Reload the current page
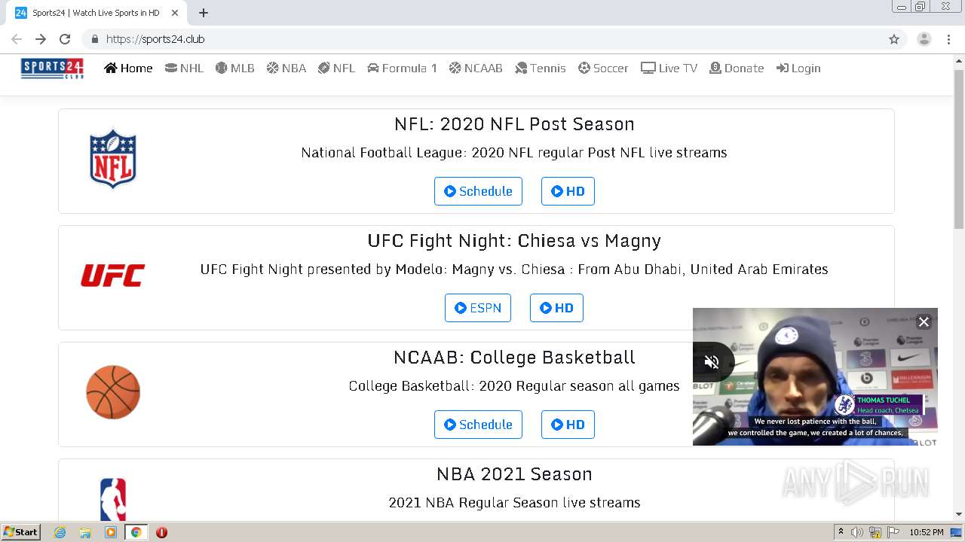The image size is (965, 542). point(65,39)
